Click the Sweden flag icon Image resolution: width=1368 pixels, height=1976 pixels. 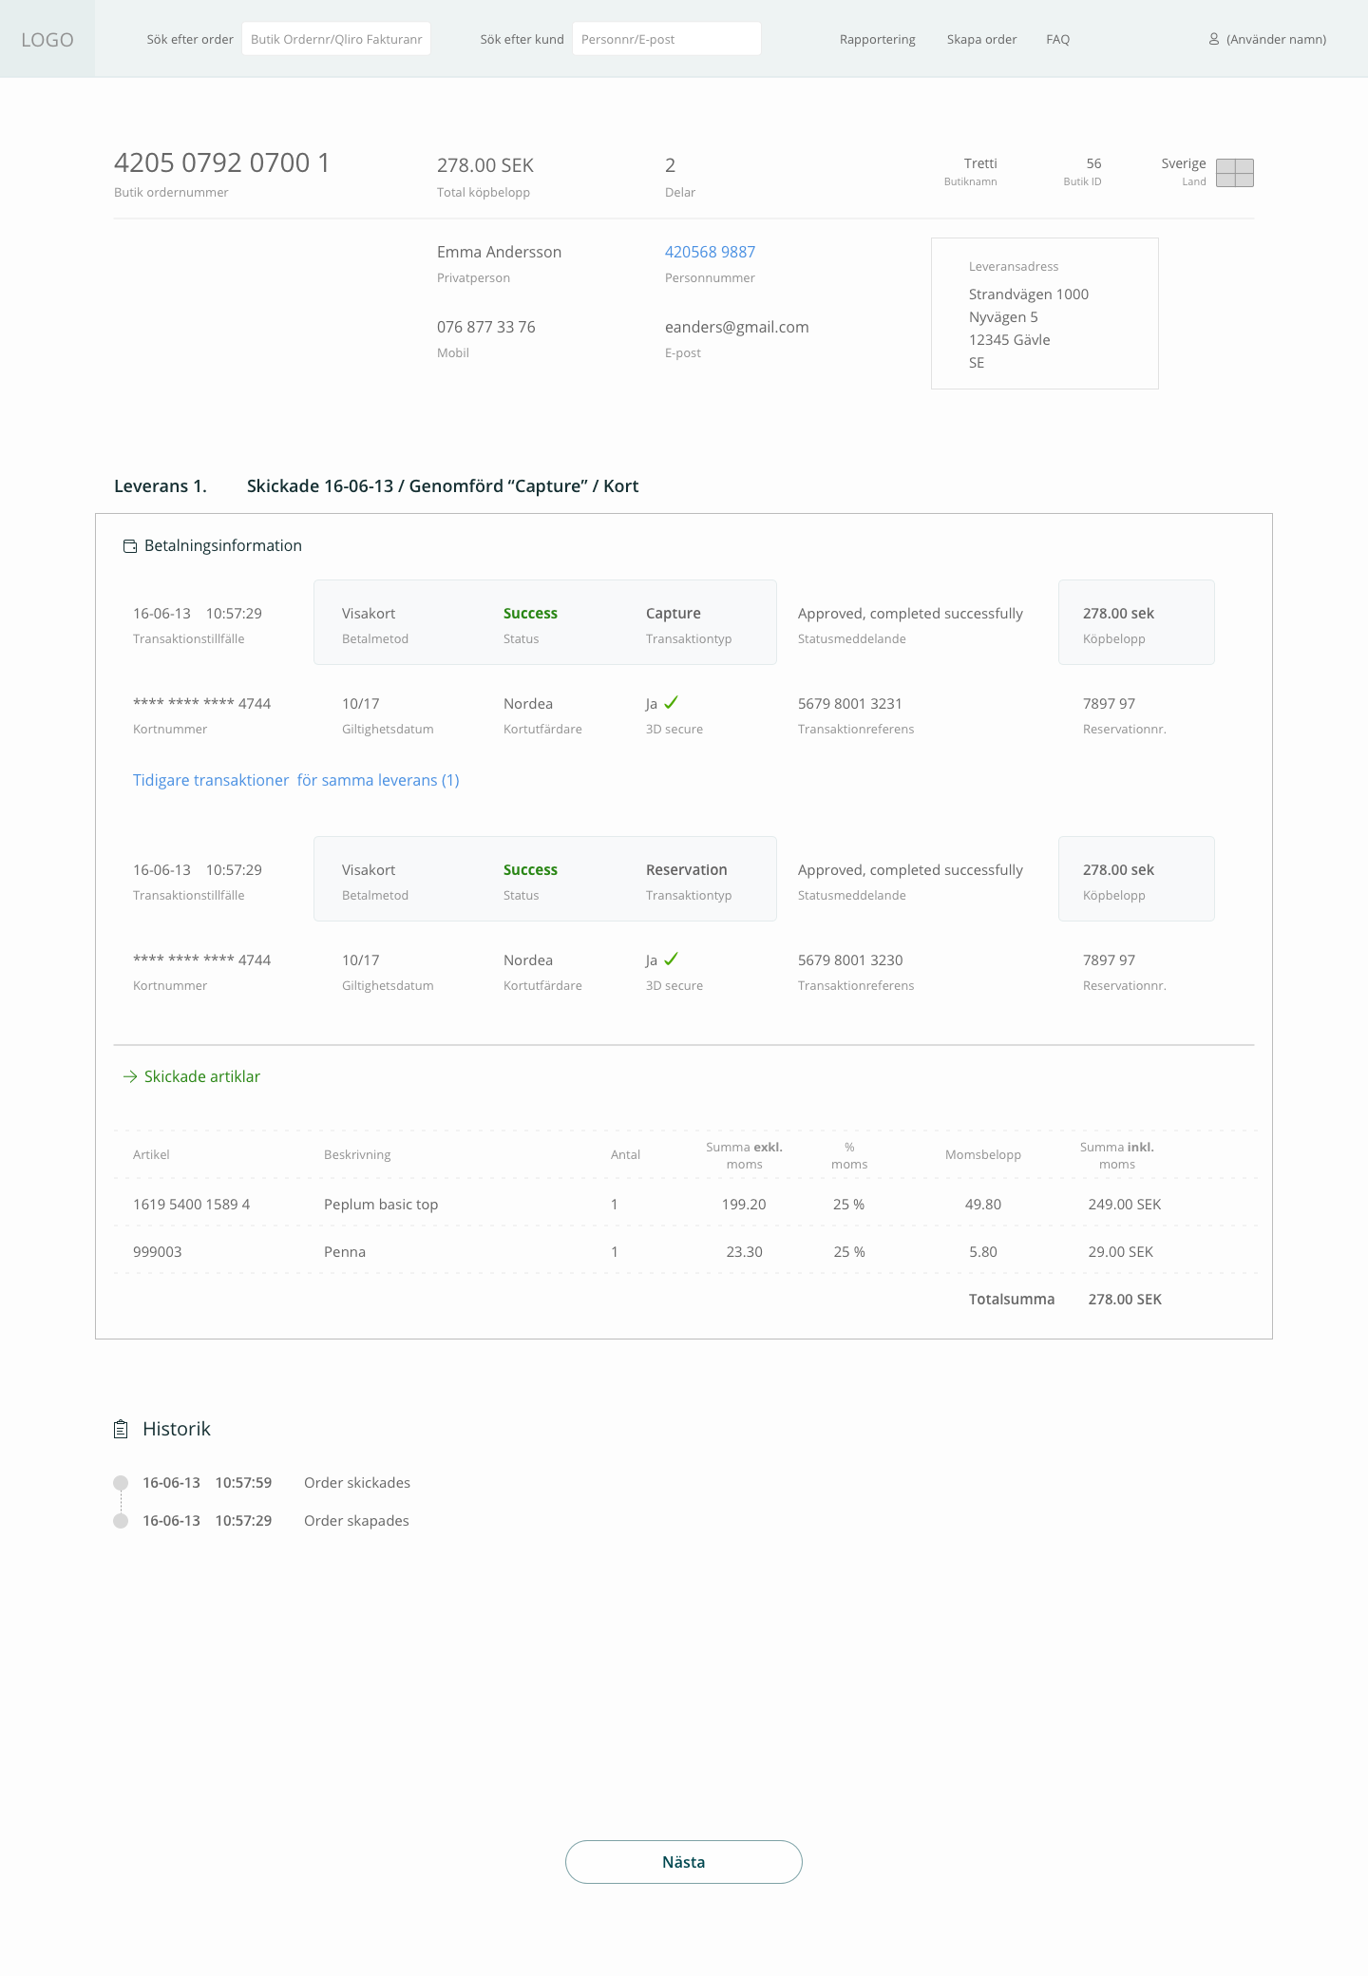1234,173
